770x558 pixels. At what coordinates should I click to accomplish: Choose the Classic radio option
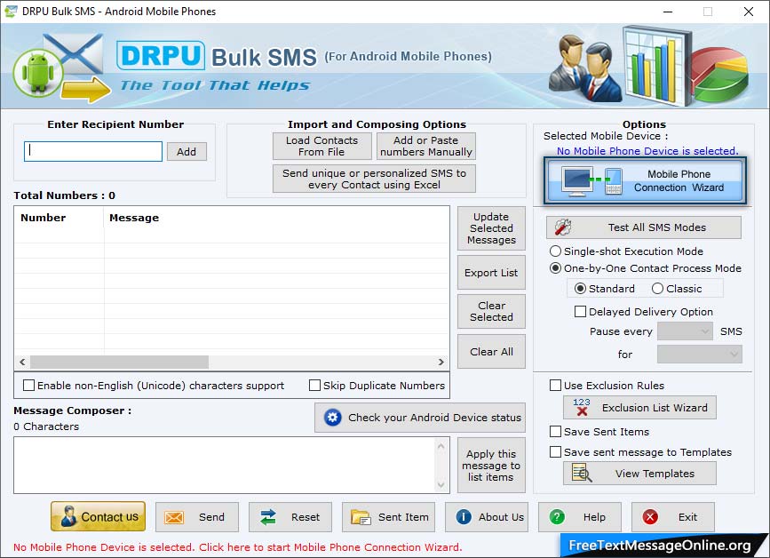(x=657, y=289)
